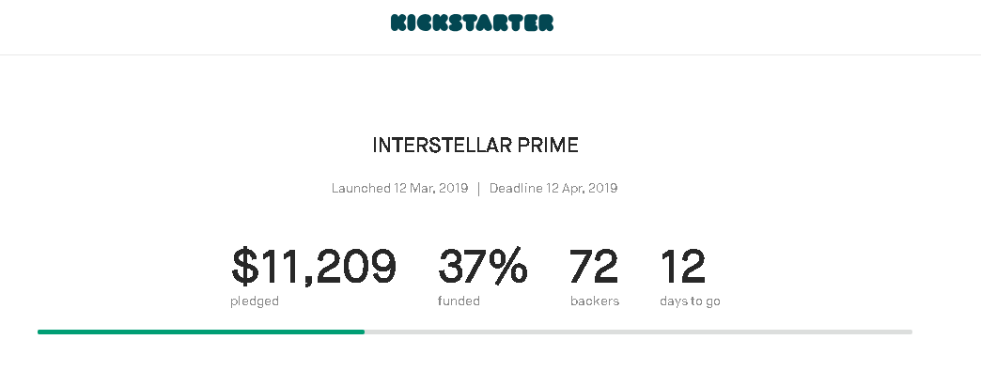The height and width of the screenshot is (386, 981).
Task: Click the $11,209 pledged amount figure
Action: point(314,268)
